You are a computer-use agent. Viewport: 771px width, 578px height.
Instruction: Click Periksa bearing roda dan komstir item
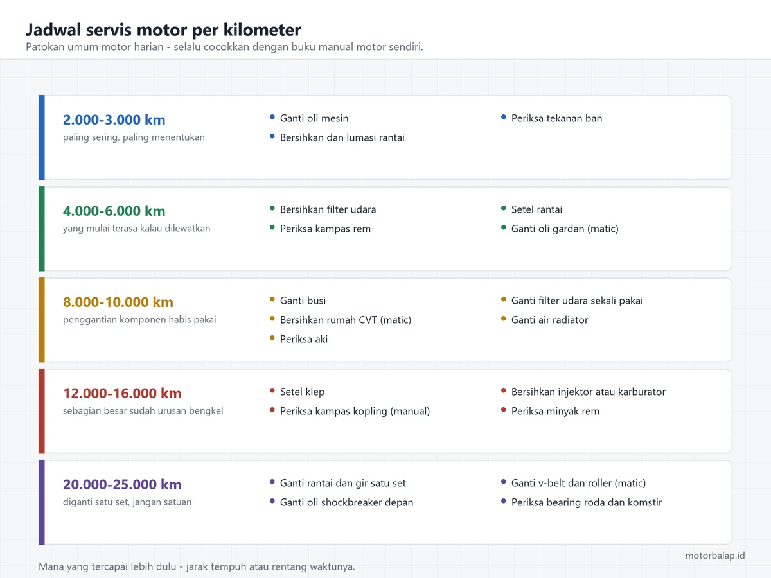click(x=587, y=502)
